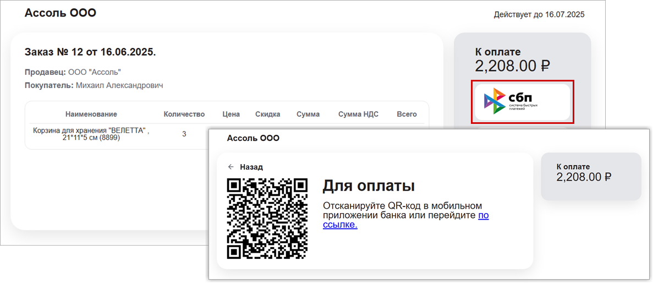Click 'Действует до 16.07.2025' text

click(x=539, y=15)
